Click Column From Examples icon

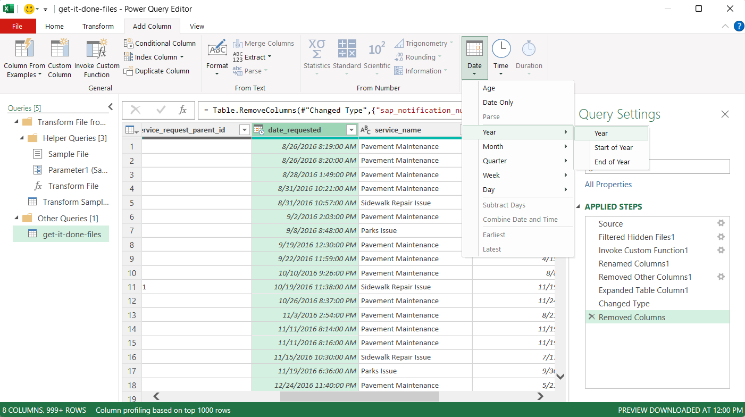(24, 48)
